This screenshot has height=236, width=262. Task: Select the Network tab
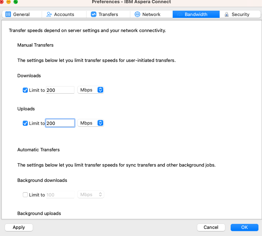pos(151,14)
